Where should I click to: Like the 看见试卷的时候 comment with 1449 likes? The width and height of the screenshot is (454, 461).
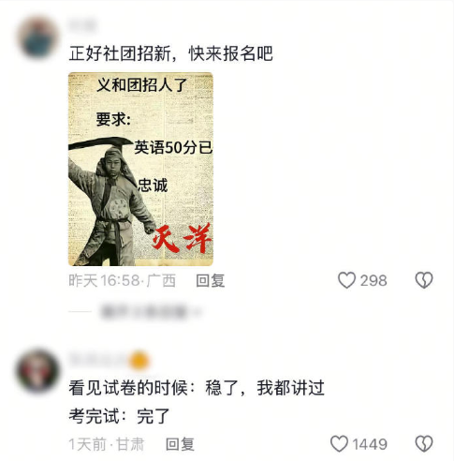click(339, 444)
